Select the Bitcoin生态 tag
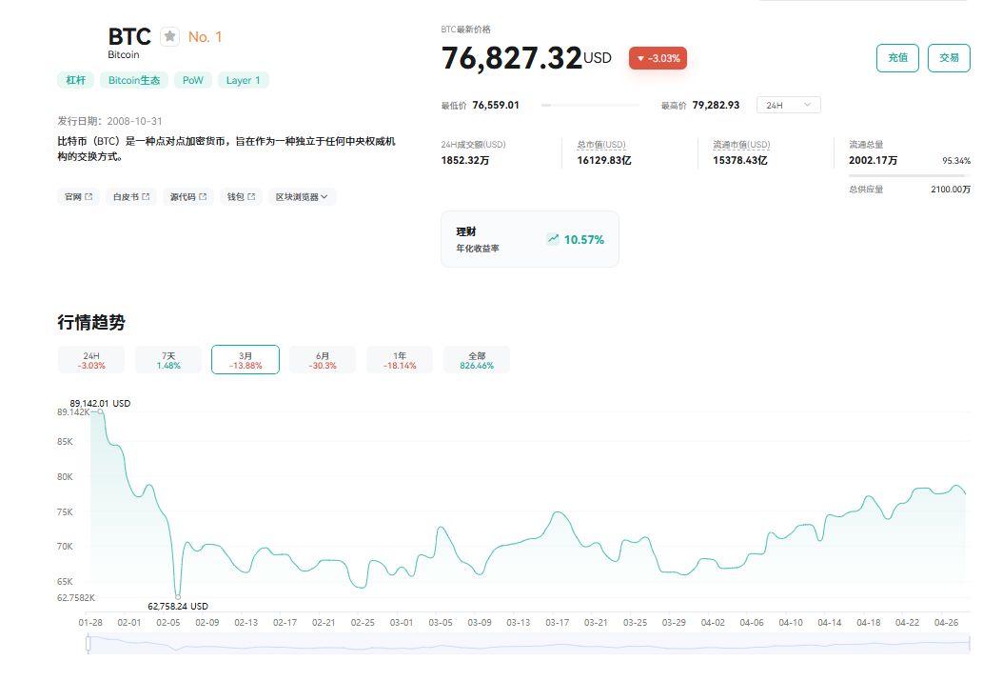 pyautogui.click(x=134, y=80)
